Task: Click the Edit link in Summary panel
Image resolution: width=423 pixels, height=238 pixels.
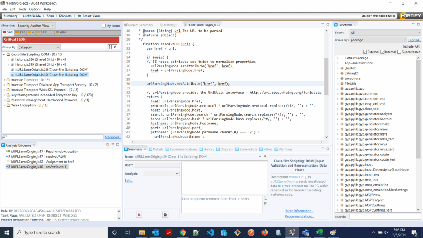Action: click(129, 181)
